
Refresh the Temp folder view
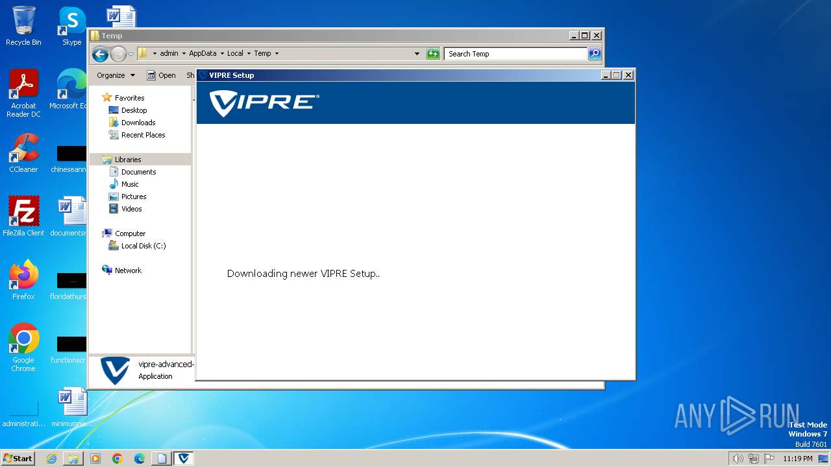click(x=433, y=54)
